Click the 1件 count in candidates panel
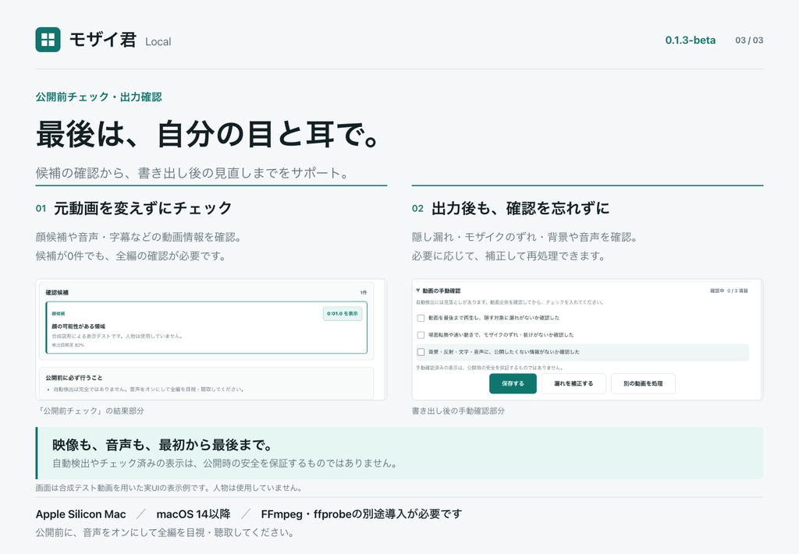Viewport: 799px width, 554px height. pos(364,292)
